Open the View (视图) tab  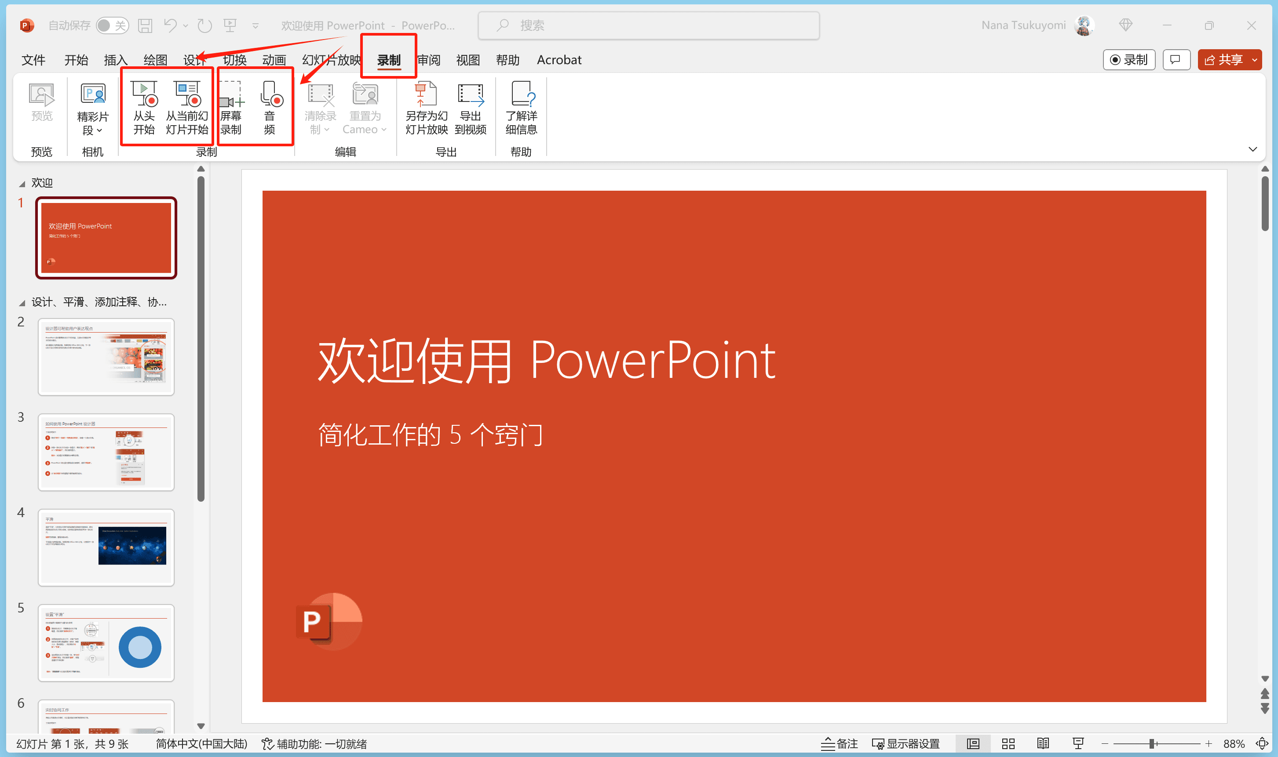[467, 60]
